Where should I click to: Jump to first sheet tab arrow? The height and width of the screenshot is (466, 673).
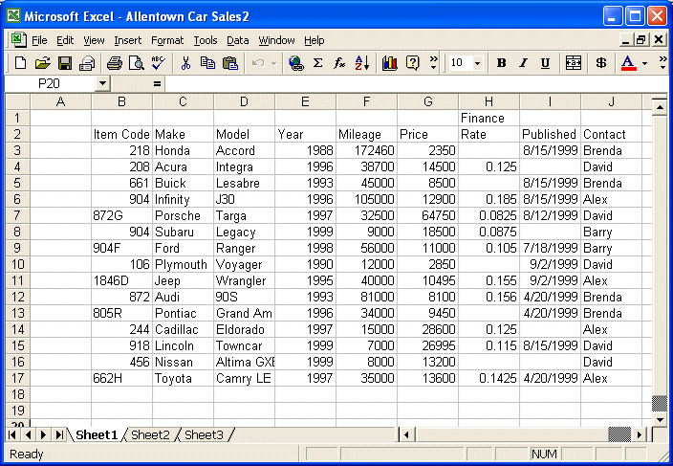[12, 434]
